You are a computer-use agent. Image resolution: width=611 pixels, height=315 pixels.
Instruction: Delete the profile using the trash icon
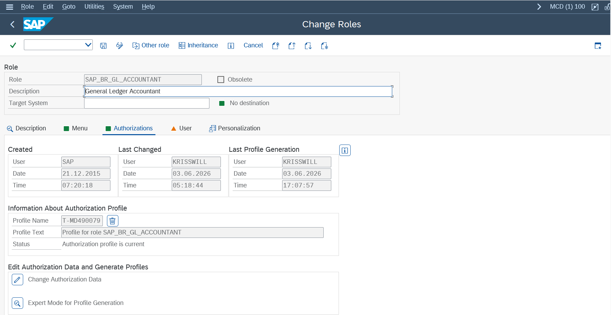[x=113, y=221]
